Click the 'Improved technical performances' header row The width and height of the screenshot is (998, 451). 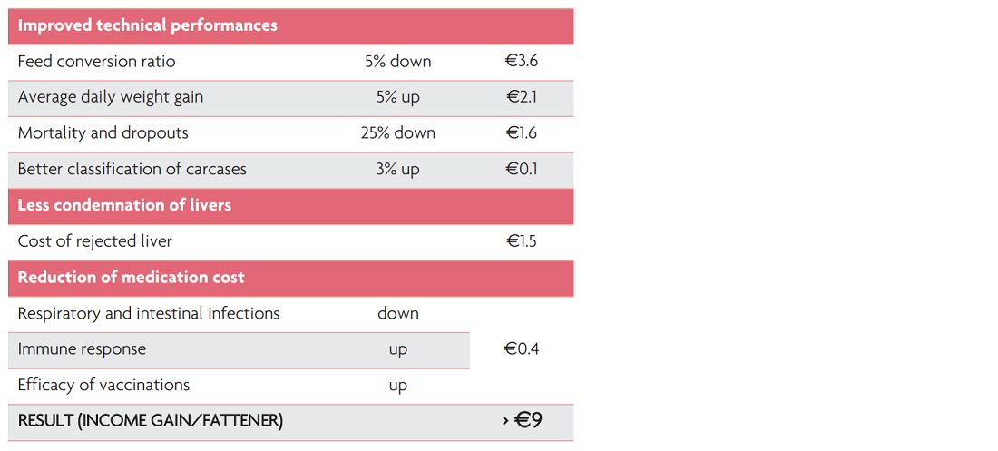point(148,25)
